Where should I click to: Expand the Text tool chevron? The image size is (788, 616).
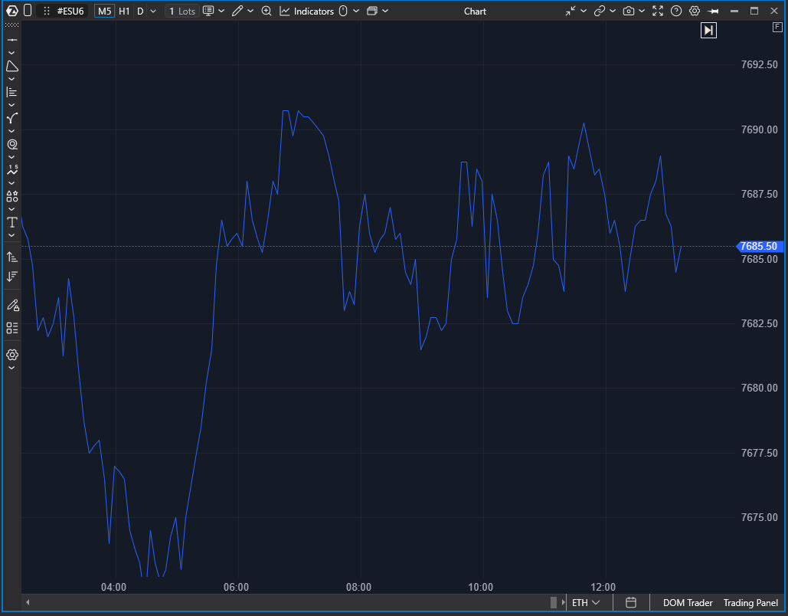tap(12, 235)
